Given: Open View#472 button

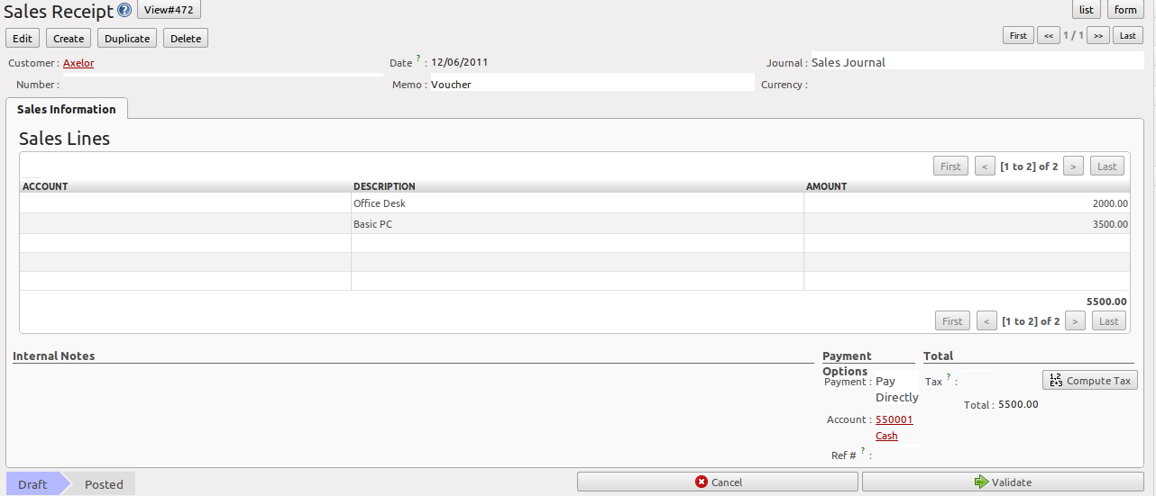Looking at the screenshot, I should click(x=169, y=10).
